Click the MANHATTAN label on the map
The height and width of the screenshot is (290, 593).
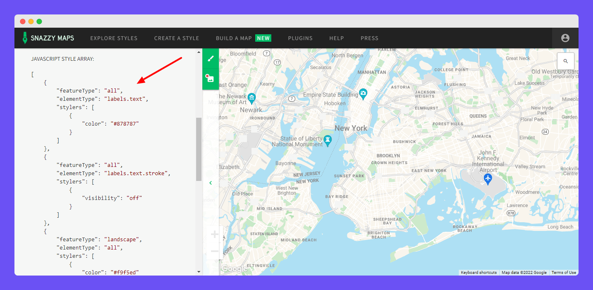pos(372,72)
